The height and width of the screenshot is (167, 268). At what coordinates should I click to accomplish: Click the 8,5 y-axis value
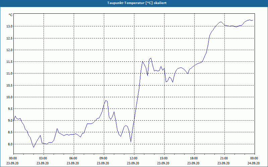[x=10, y=132]
